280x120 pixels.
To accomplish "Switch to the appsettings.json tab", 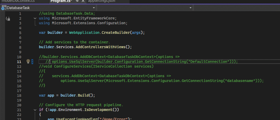I will pos(102,1).
